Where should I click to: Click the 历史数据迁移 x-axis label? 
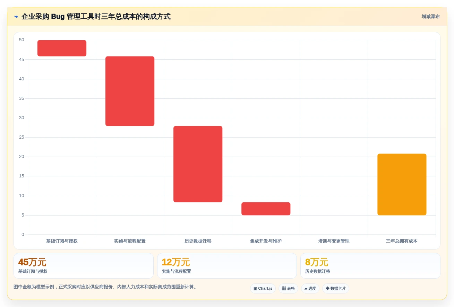(198, 241)
